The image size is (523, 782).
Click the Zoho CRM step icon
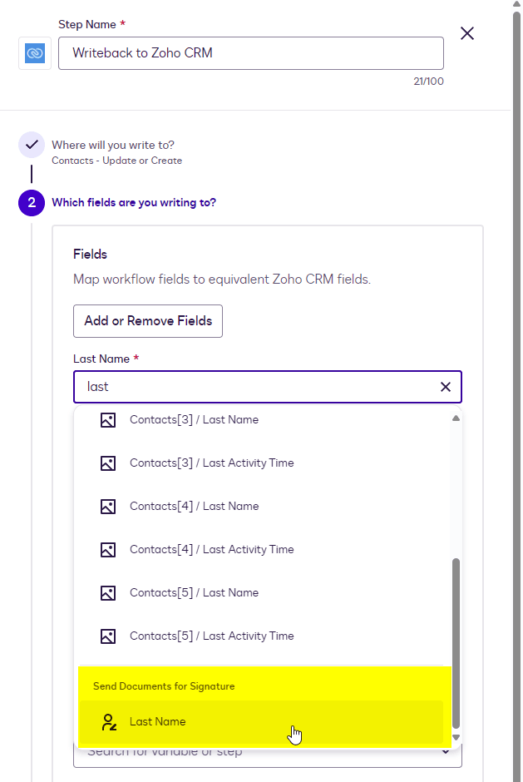coord(35,53)
